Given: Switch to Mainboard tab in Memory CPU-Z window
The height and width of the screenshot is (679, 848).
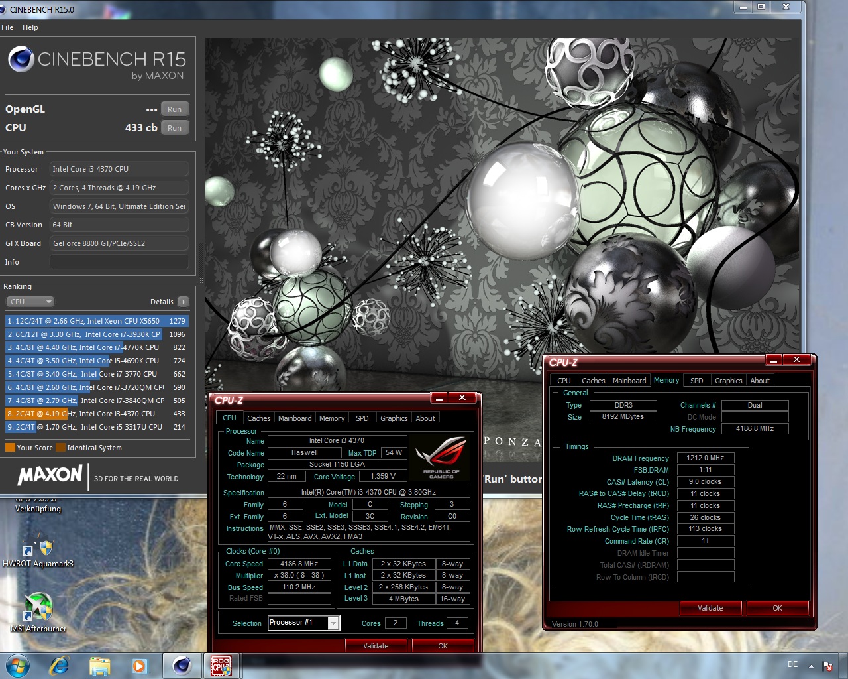Looking at the screenshot, I should click(629, 381).
